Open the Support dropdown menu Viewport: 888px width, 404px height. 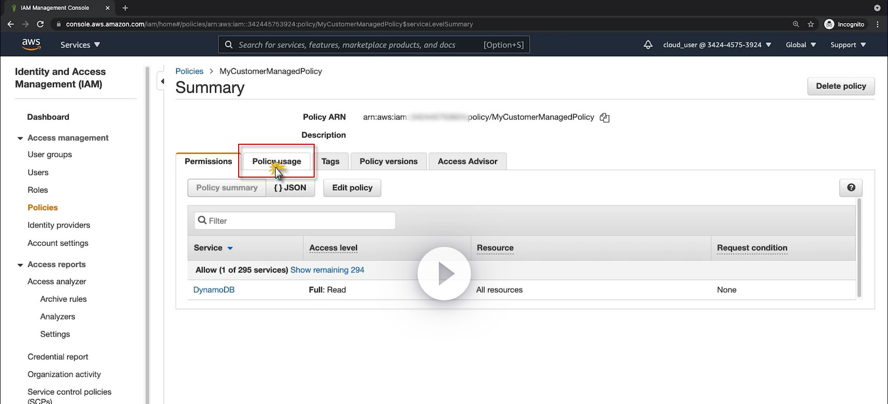[848, 45]
